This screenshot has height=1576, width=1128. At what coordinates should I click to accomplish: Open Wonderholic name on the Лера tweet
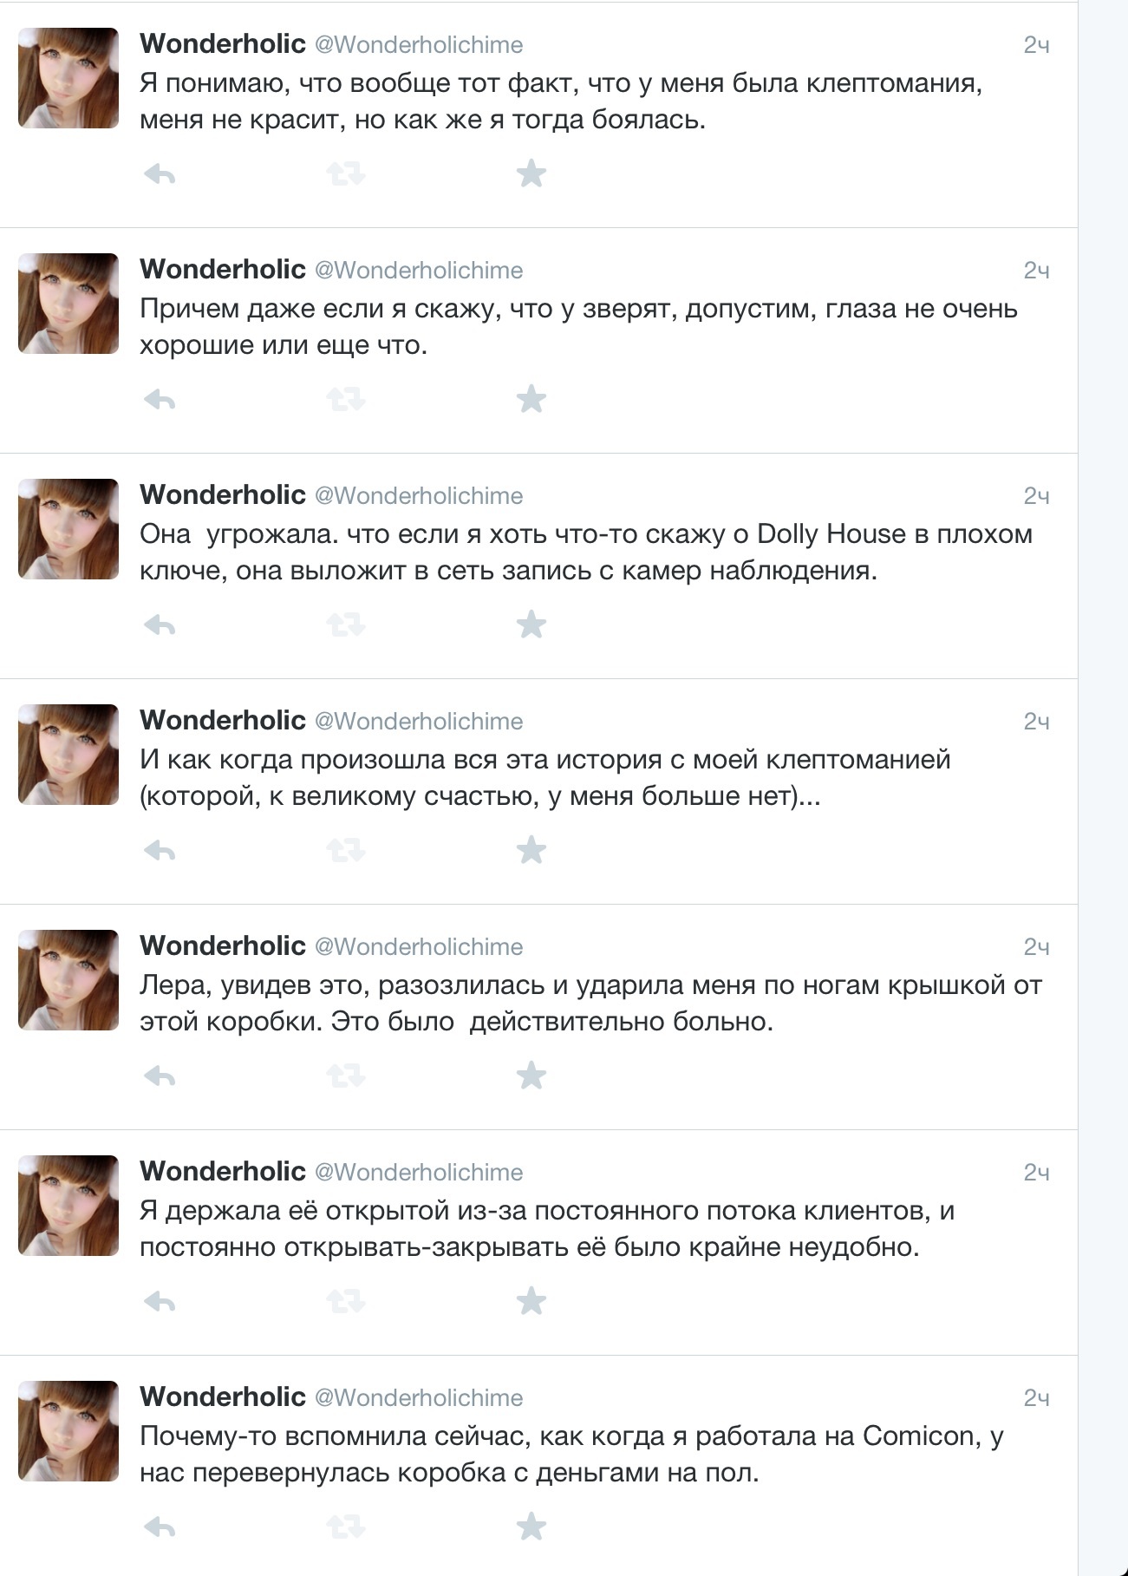coord(223,945)
